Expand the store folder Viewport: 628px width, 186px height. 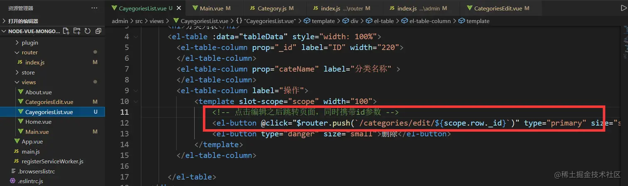(x=17, y=72)
